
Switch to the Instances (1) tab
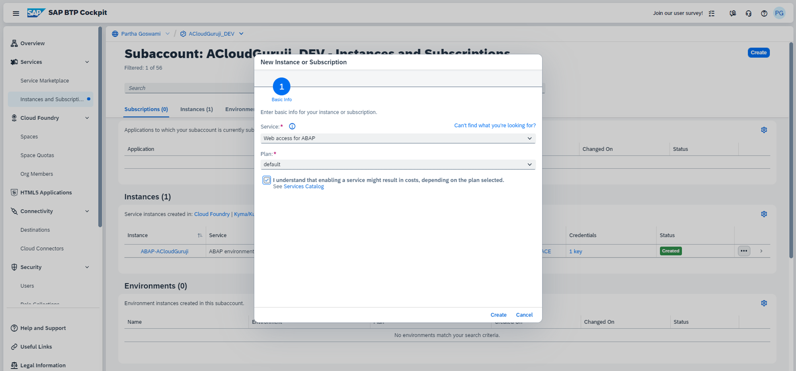click(x=196, y=109)
